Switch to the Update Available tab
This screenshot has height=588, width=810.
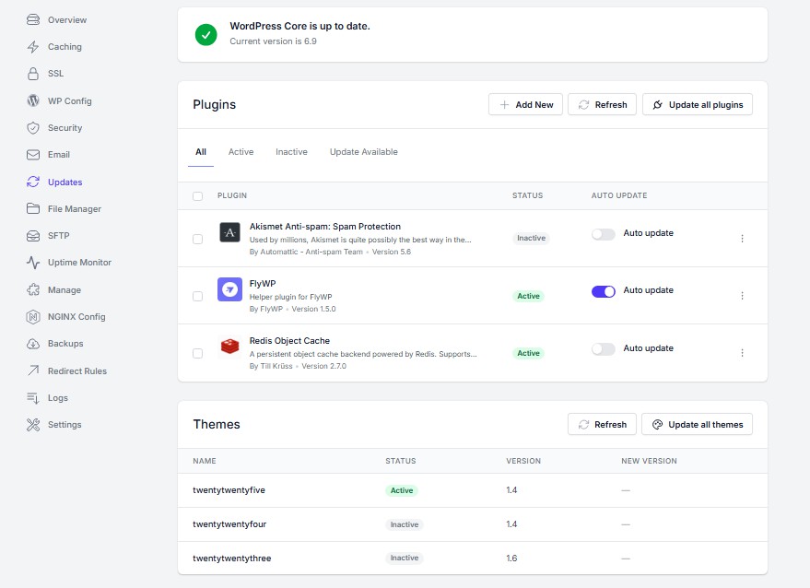[364, 152]
